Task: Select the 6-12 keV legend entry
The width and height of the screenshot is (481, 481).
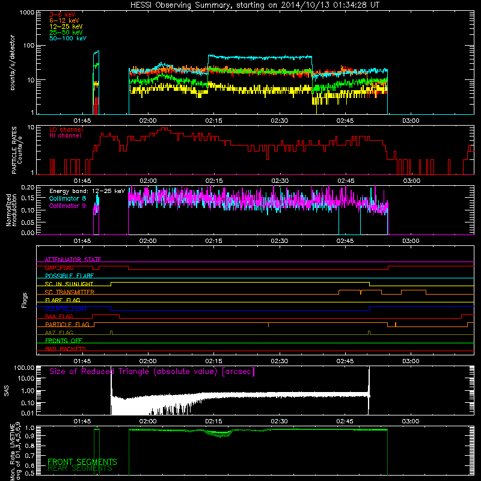Action: (x=64, y=20)
